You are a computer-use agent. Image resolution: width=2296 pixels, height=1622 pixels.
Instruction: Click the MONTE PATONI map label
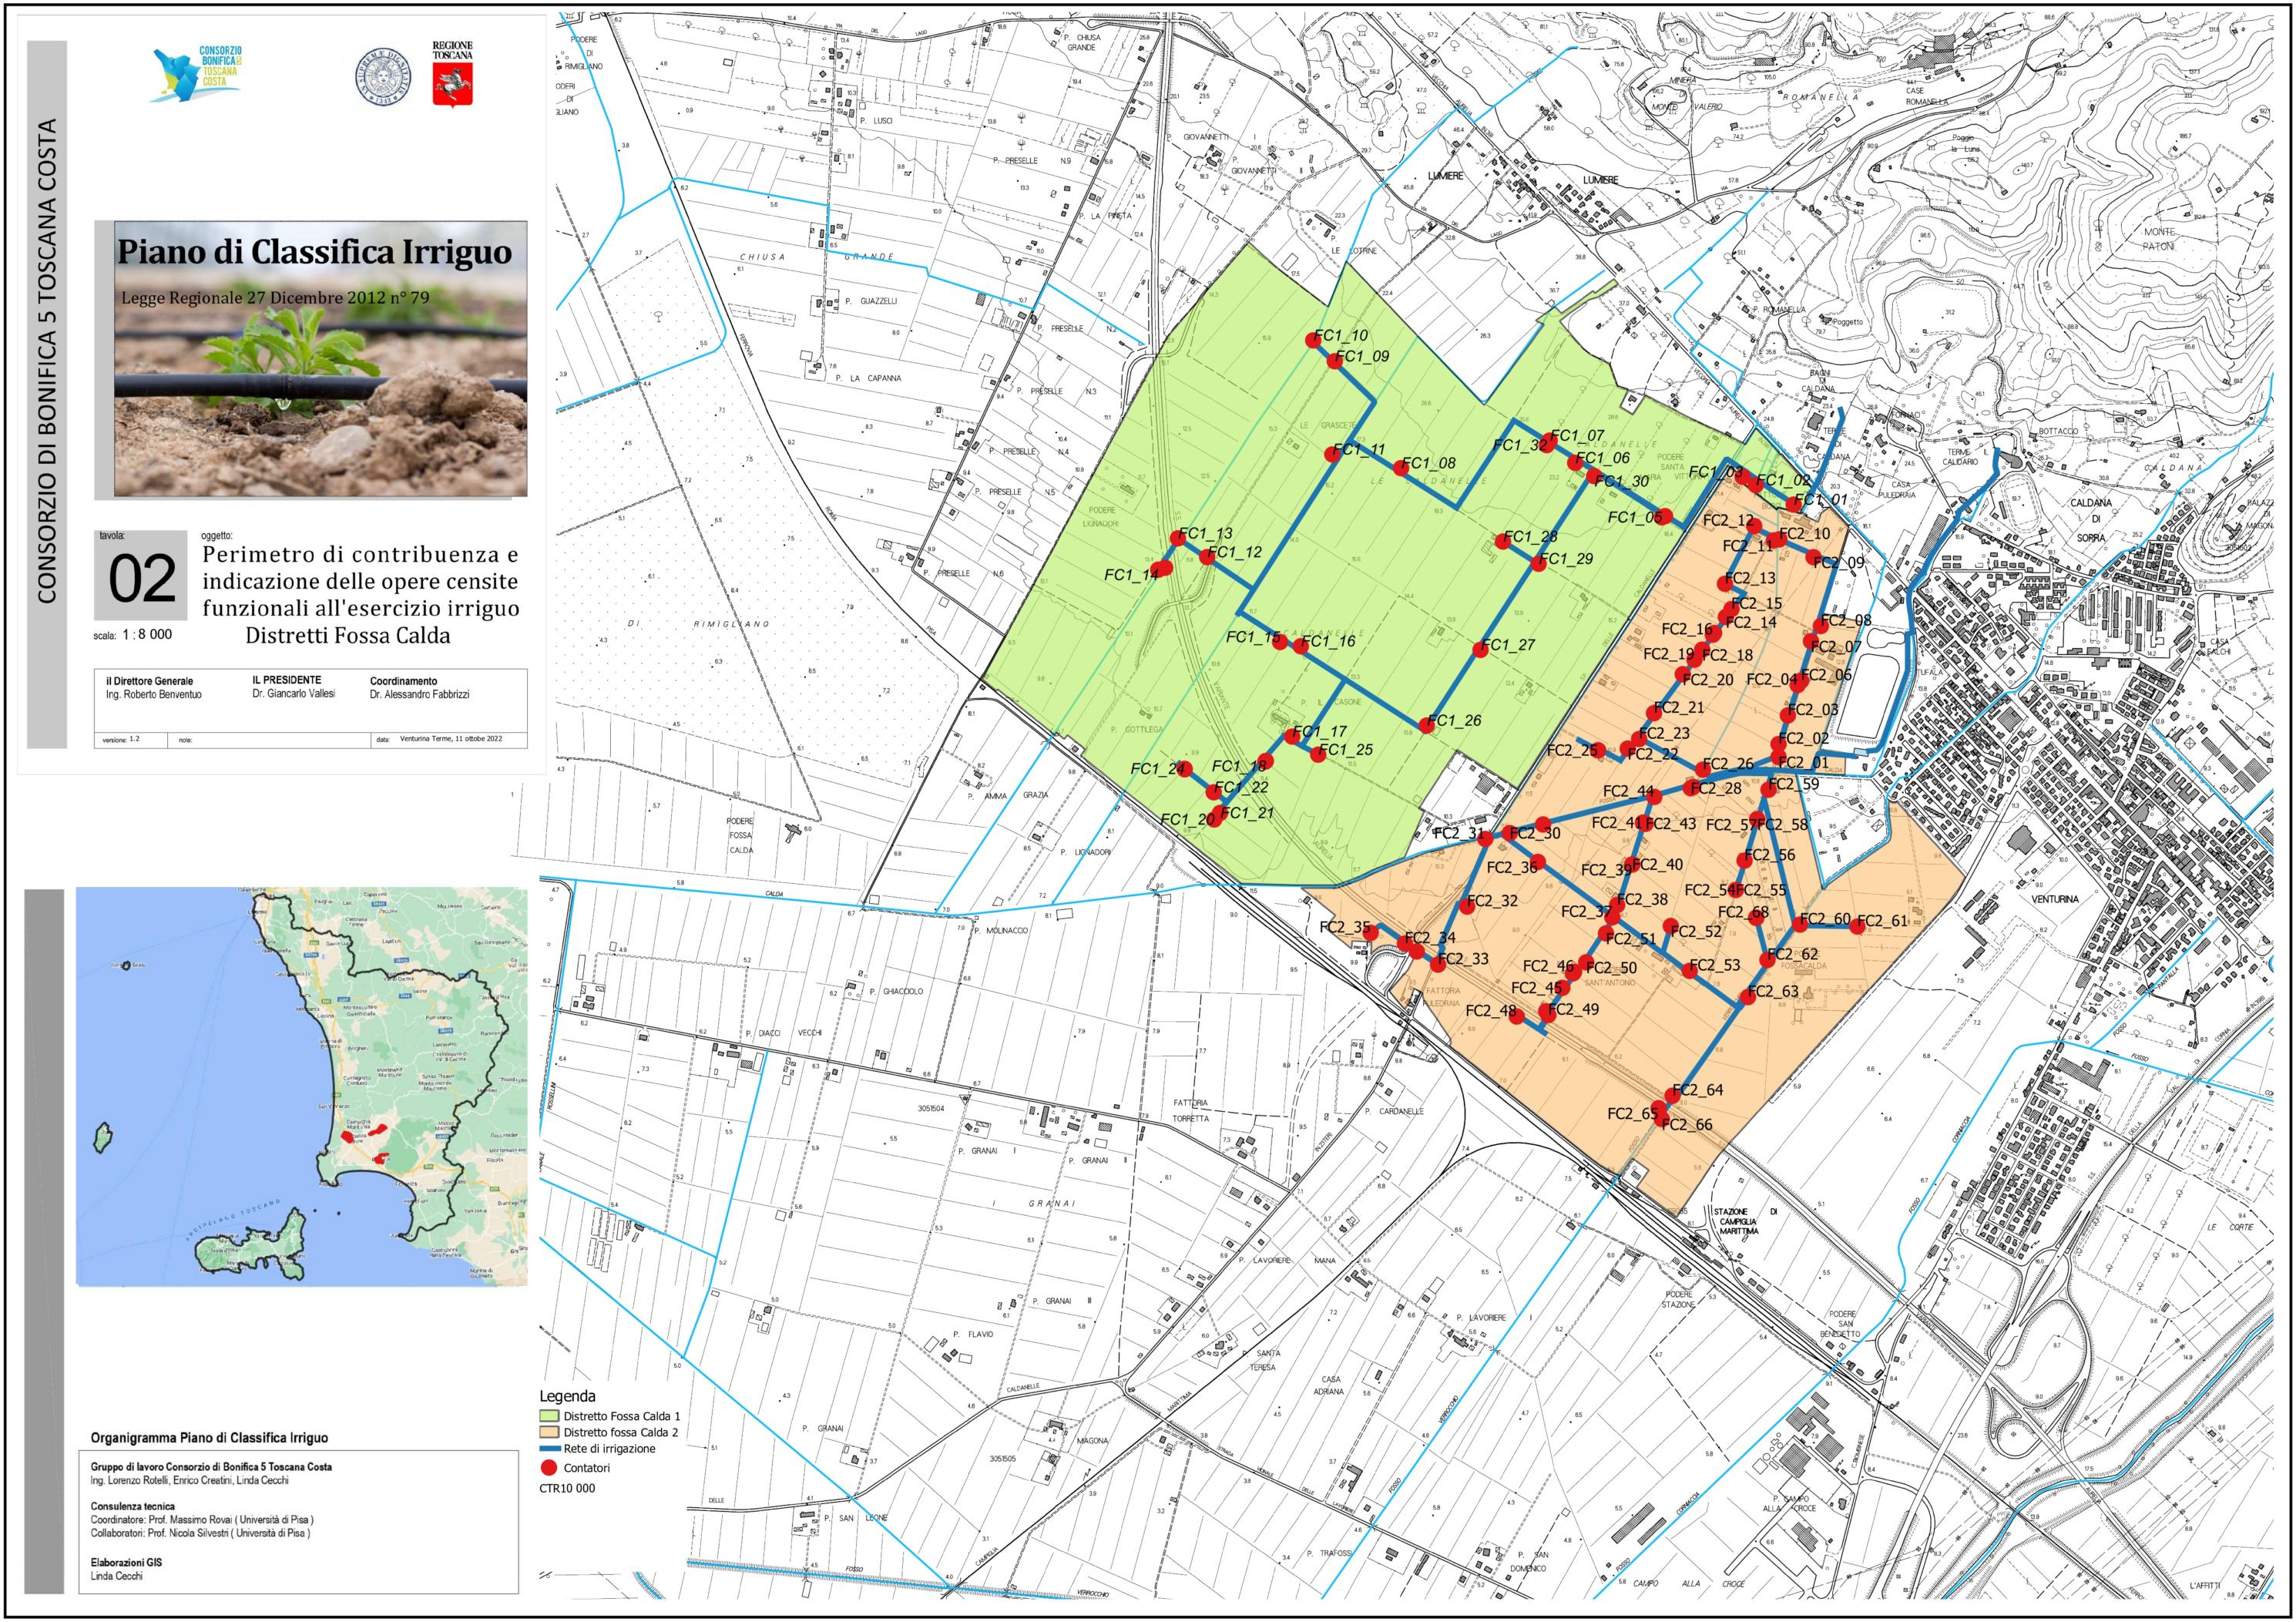[x=2158, y=239]
